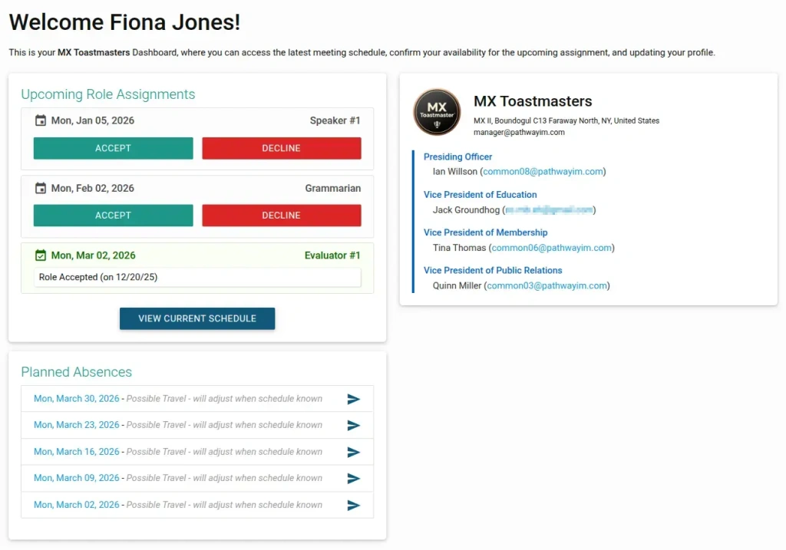The image size is (786, 550).
Task: Click the send arrow for March 02 absence
Action: tap(353, 505)
